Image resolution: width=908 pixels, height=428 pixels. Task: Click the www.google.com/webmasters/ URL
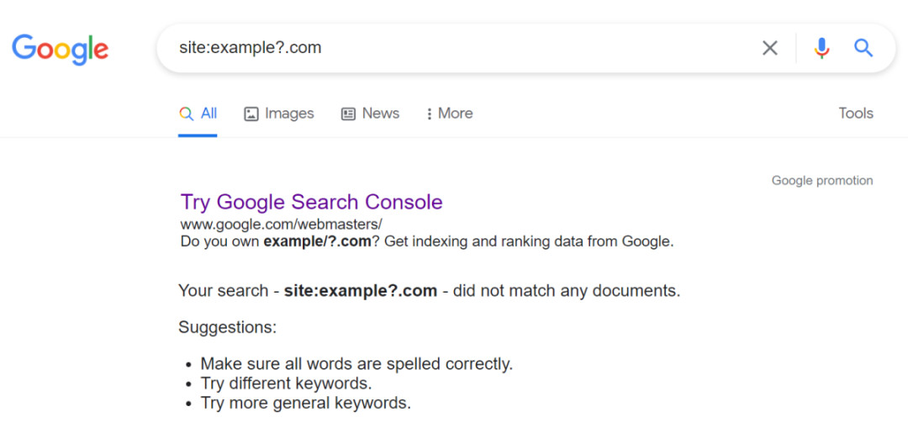click(281, 225)
